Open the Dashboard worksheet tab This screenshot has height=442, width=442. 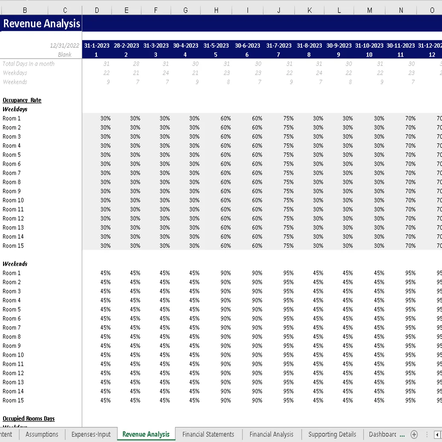383,434
